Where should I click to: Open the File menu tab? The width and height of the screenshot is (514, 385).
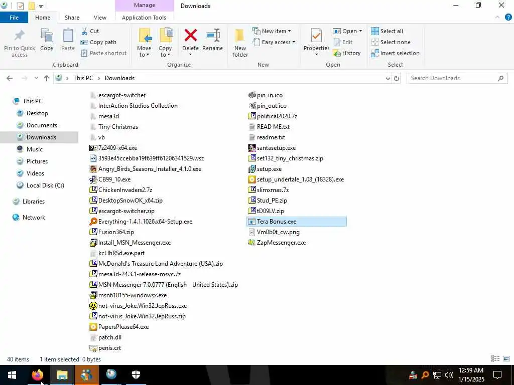[14, 18]
